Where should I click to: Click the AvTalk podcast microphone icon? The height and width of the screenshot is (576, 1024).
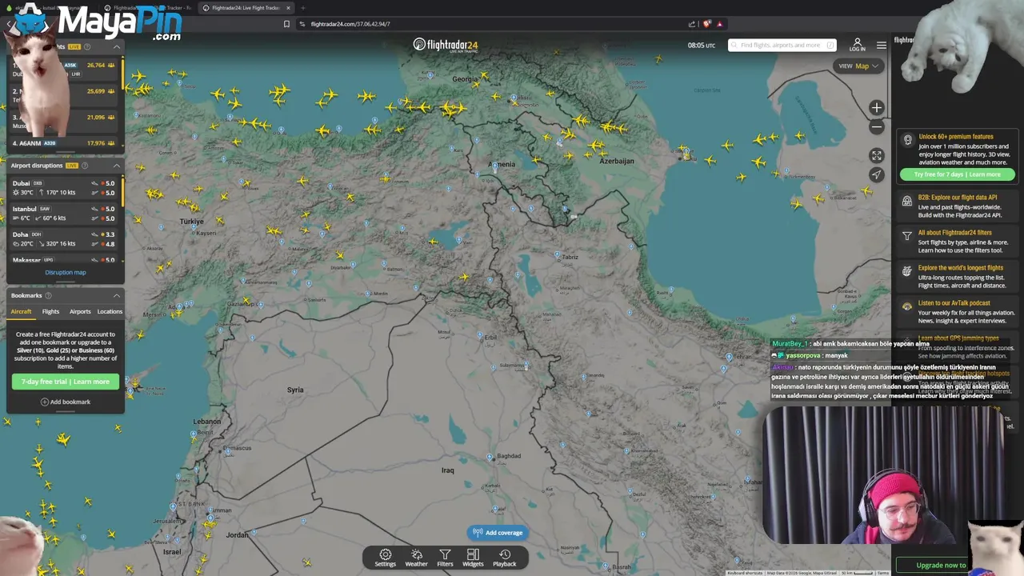[907, 306]
